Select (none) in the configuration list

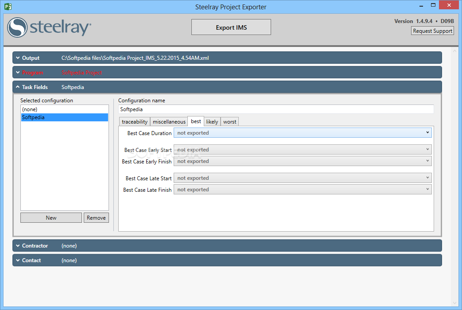coord(65,109)
